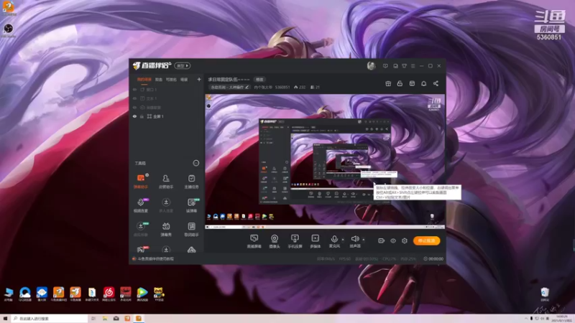Click the 00:00:00 stream timer
575x323 pixels.
[x=436, y=259]
